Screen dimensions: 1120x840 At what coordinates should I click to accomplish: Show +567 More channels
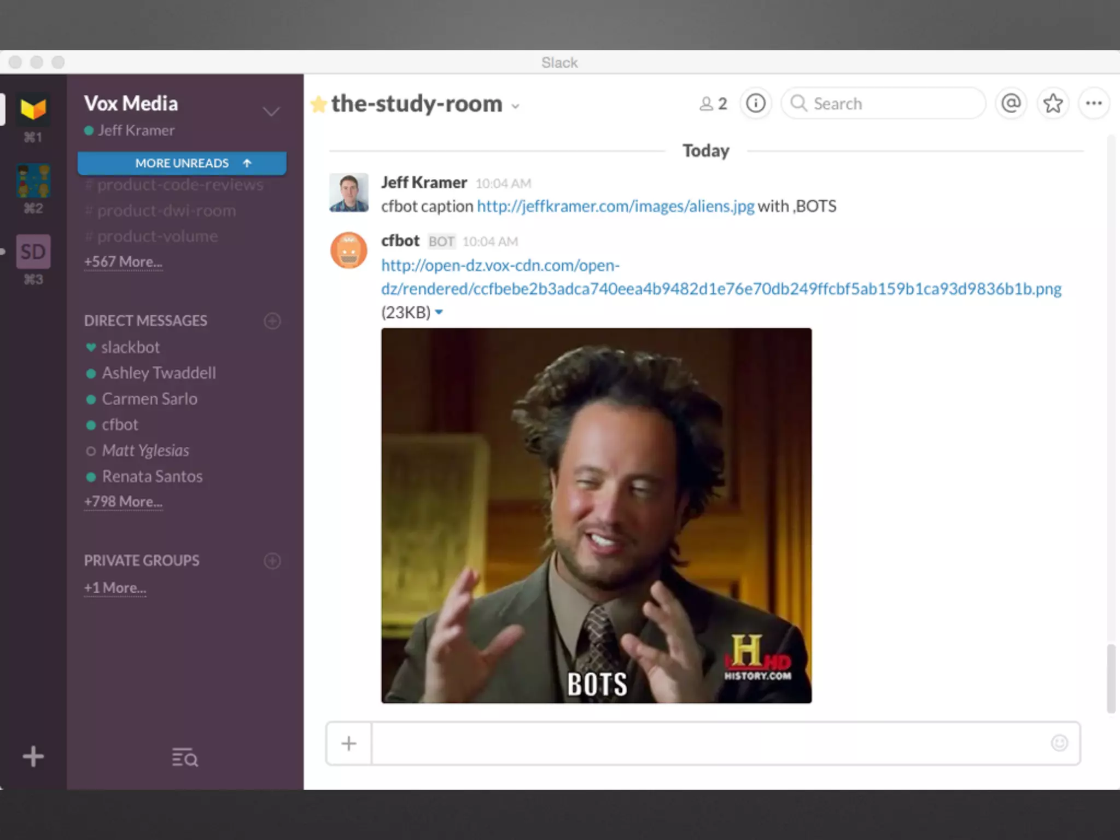pyautogui.click(x=123, y=262)
